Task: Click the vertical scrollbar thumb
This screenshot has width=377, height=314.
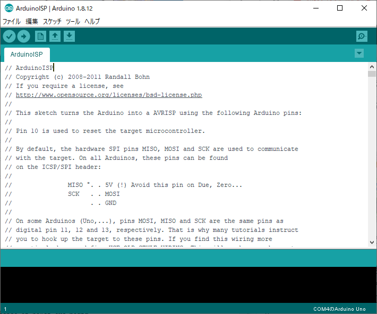Action: coord(372,74)
